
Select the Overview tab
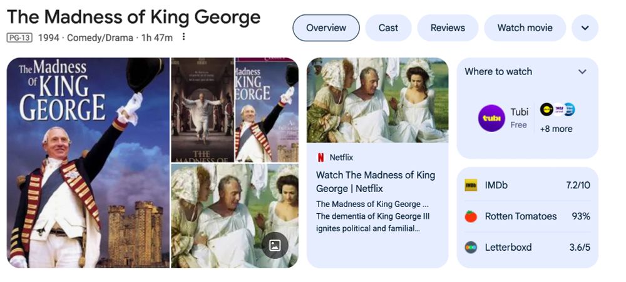326,28
